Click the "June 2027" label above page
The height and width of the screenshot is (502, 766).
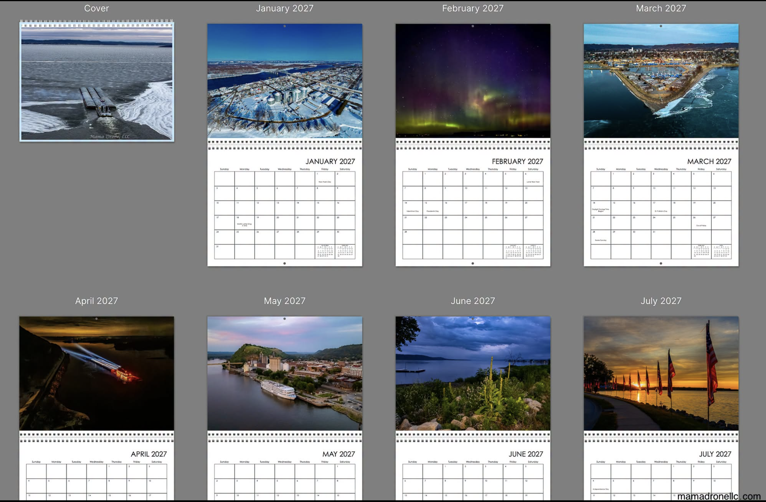(473, 301)
